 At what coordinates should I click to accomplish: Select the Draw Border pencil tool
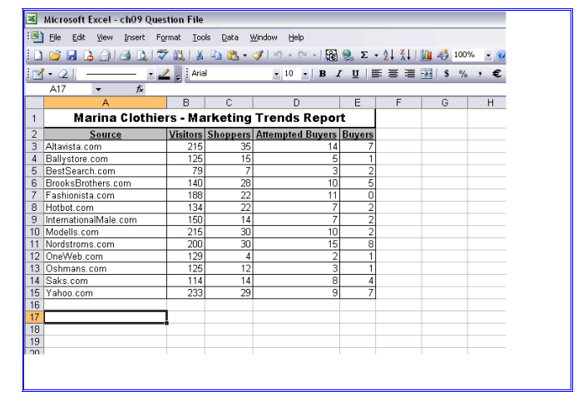[x=38, y=74]
